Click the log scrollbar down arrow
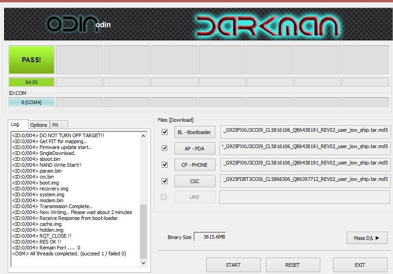This screenshot has height=274, width=393. [x=144, y=263]
